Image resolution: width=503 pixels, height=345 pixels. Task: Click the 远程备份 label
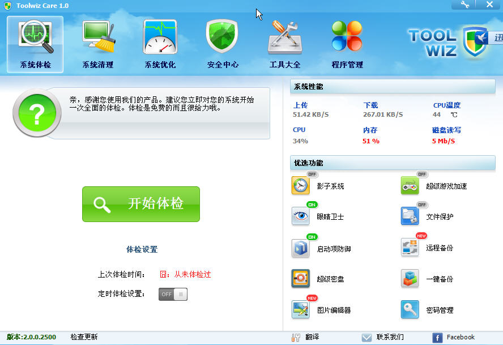440,248
